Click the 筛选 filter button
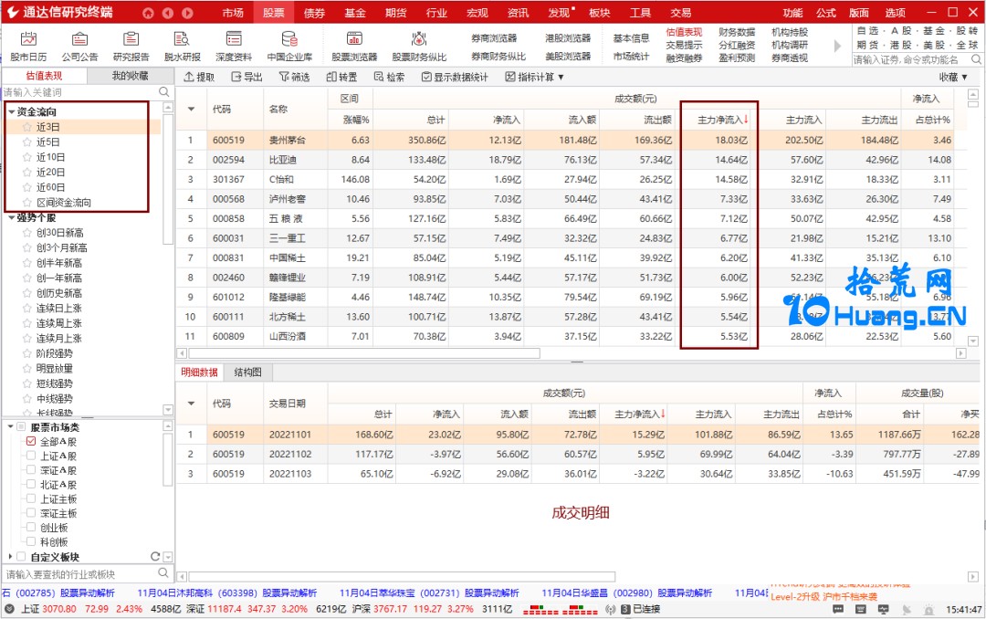Viewport: 986px width, 619px height. pos(294,77)
